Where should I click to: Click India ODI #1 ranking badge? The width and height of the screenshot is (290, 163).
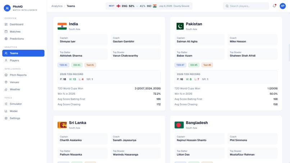click(x=77, y=65)
